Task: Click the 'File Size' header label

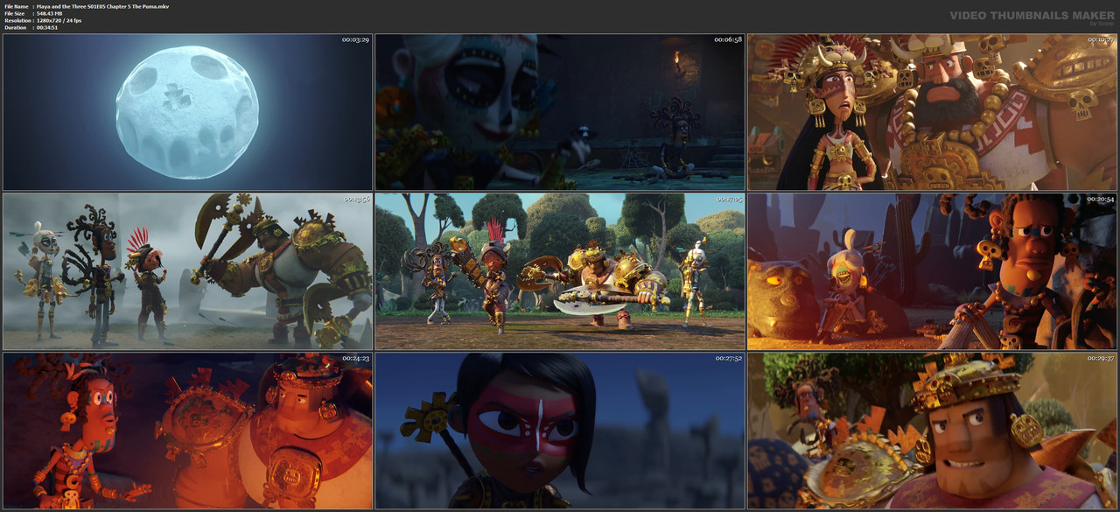Action: [15, 13]
